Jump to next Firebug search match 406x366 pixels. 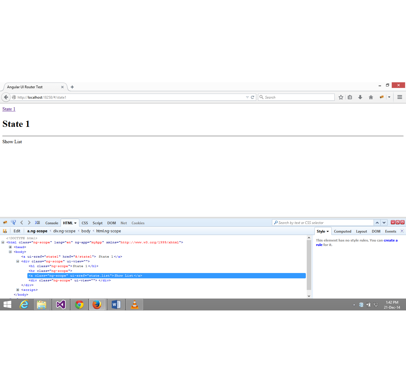[384, 223]
